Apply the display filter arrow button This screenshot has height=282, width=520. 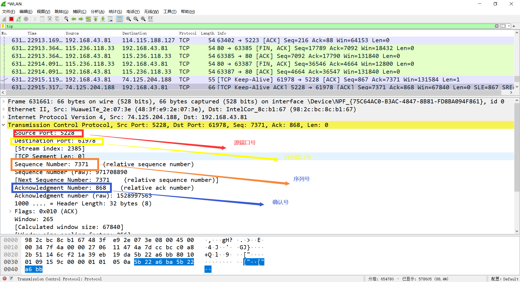[503, 26]
